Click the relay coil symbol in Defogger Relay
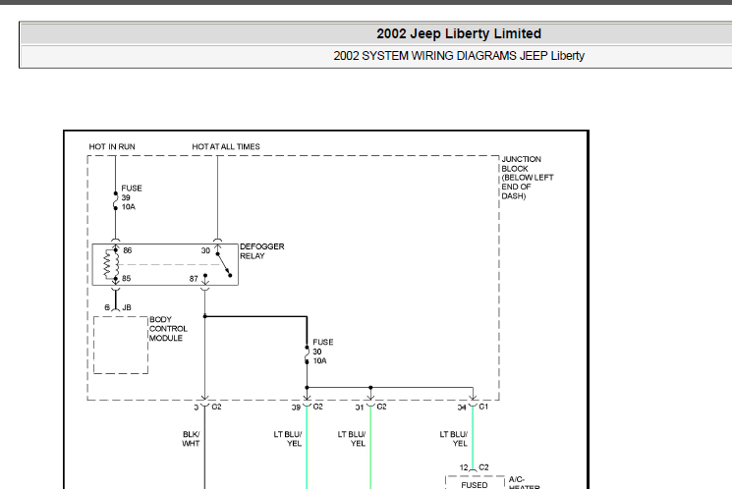 111,264
